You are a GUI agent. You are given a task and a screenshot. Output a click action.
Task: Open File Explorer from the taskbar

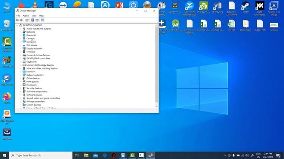pos(87,155)
